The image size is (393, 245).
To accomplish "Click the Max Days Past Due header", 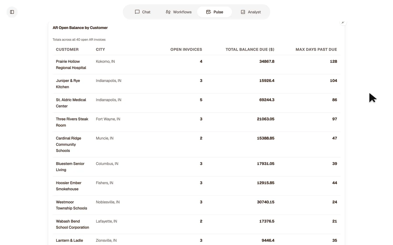I will point(316,49).
